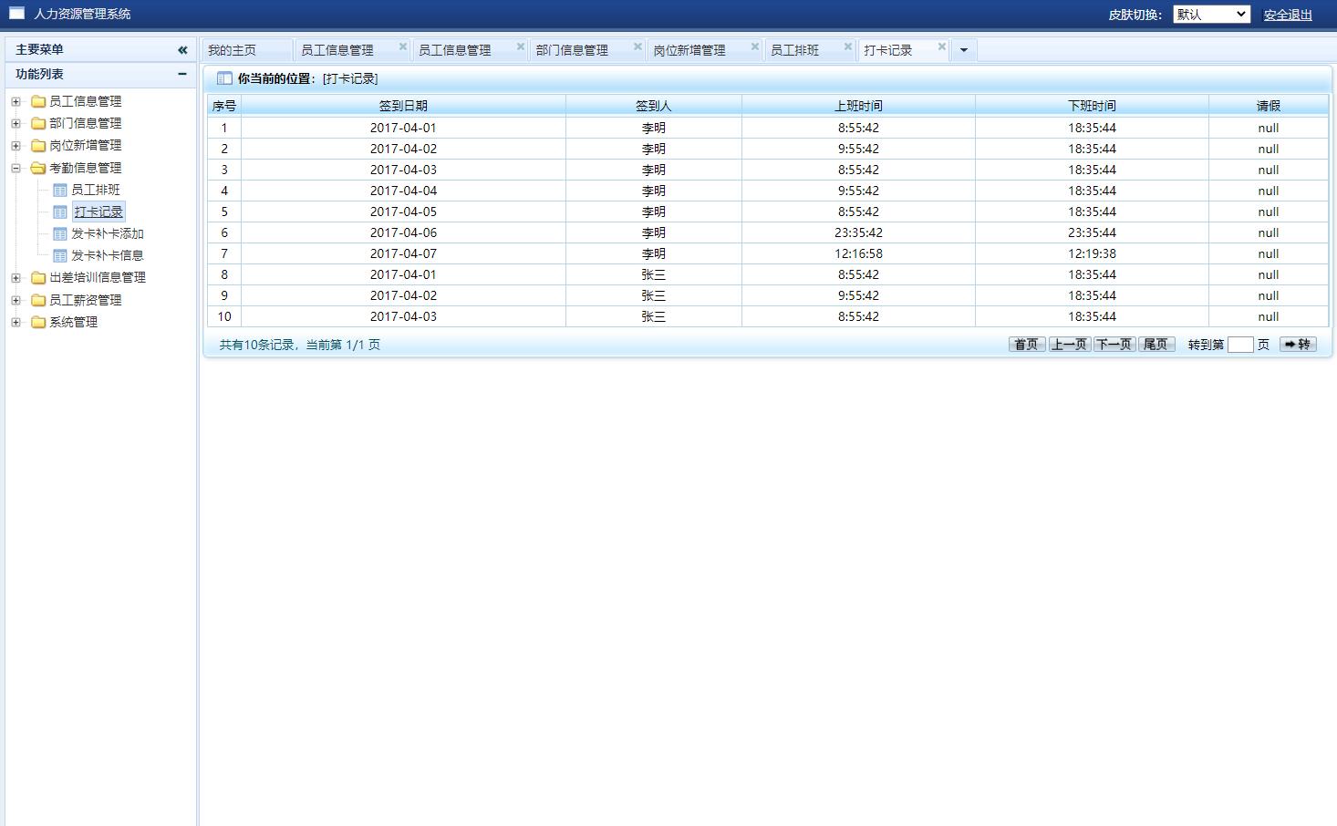Close the 员工排班 tab

848,46
